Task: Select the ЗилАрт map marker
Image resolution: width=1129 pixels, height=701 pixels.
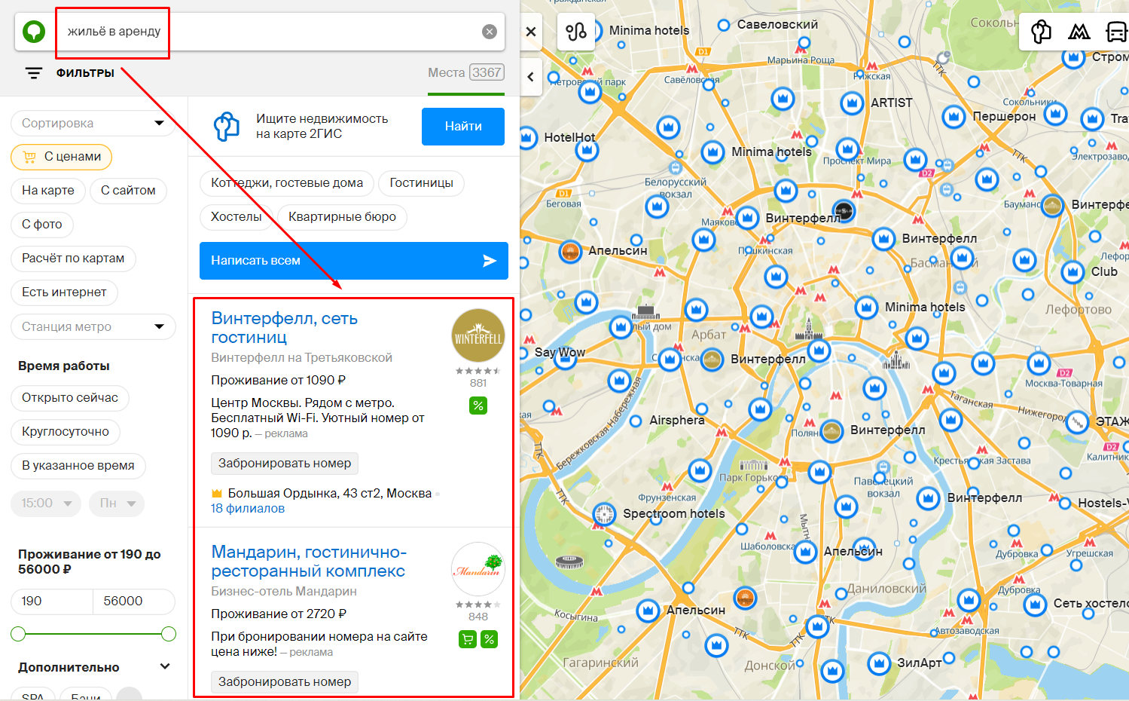Action: click(x=878, y=663)
